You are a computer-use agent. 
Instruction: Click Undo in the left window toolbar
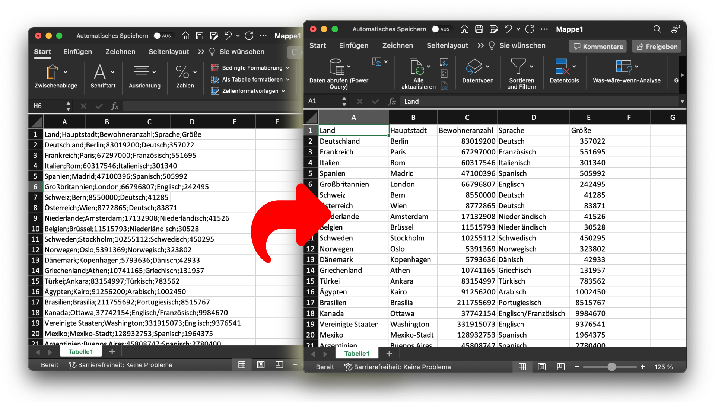click(x=228, y=36)
